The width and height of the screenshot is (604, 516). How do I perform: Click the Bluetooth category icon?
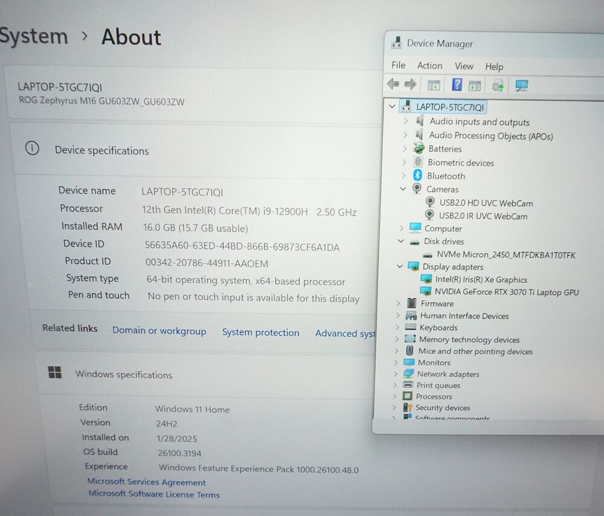(x=417, y=175)
